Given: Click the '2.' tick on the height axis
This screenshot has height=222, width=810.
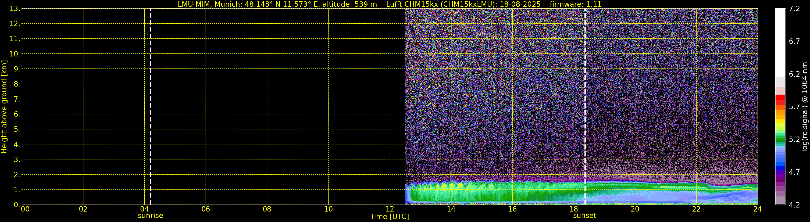Looking at the screenshot, I should pos(17,174).
